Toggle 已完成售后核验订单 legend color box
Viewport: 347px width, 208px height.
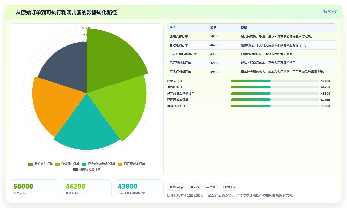tap(84, 164)
